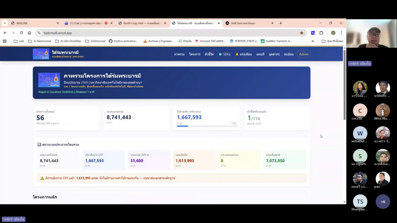Open the โครงการ navigation menu item

[x=195, y=54]
